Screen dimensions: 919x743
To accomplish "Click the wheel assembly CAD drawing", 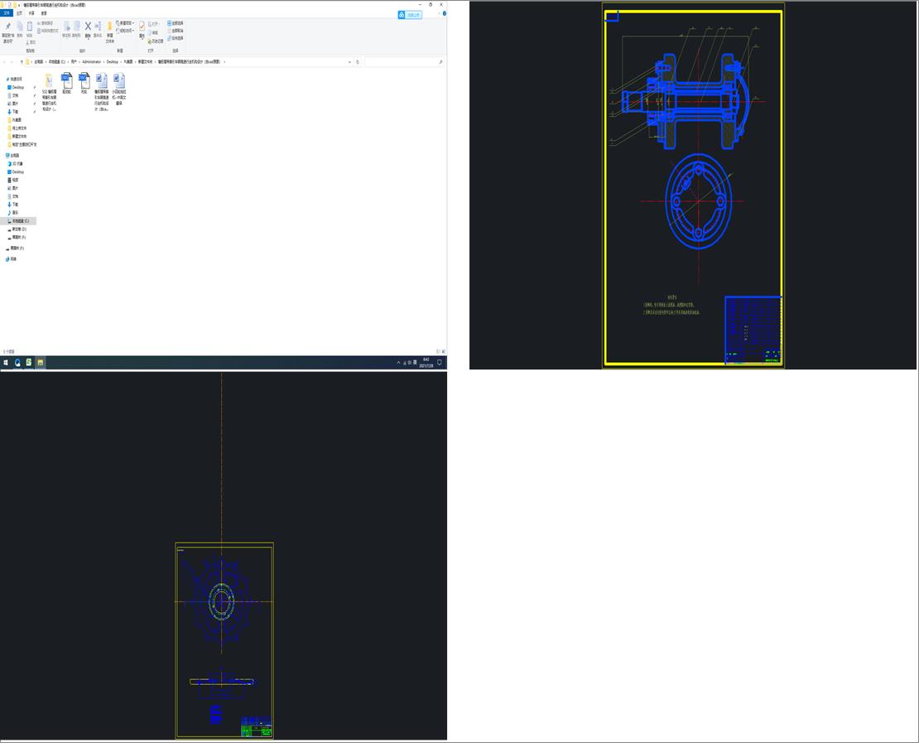I will 693,185.
